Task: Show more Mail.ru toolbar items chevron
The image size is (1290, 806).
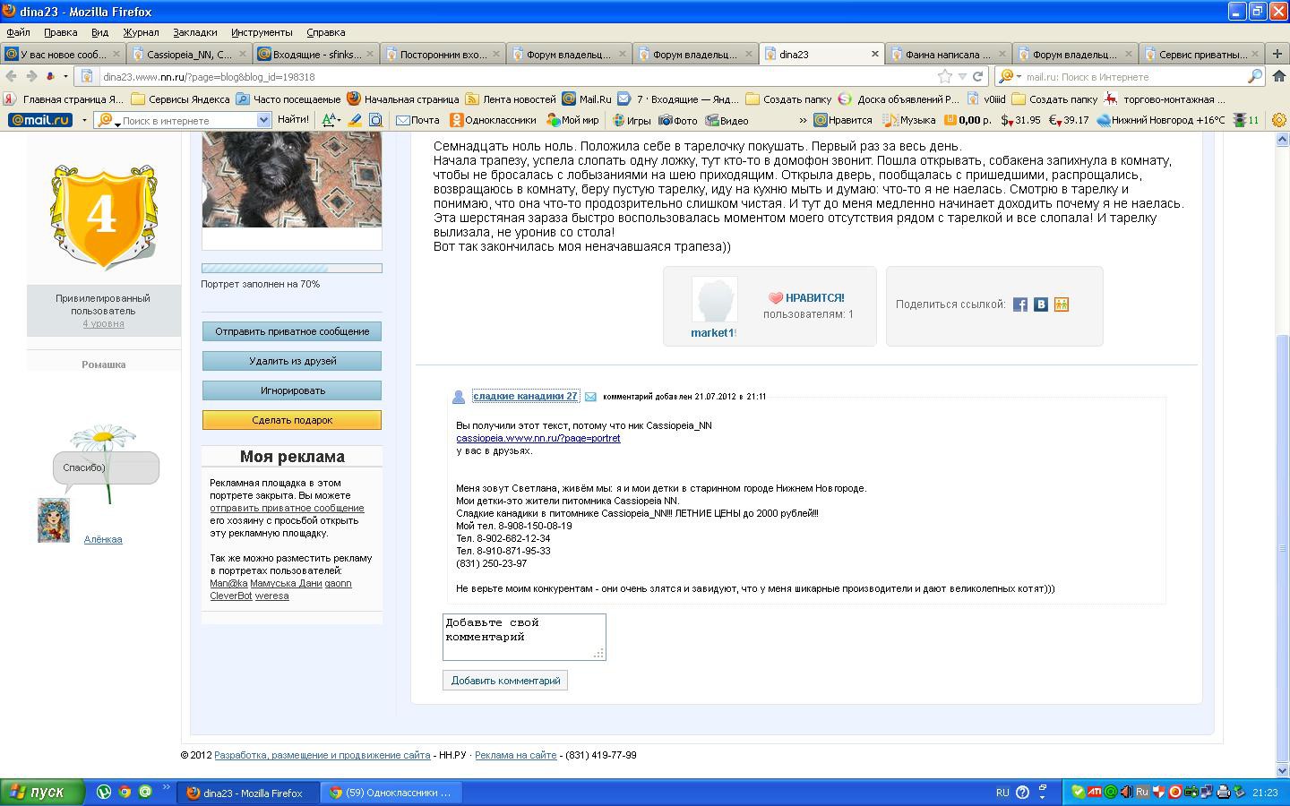Action: click(x=803, y=120)
